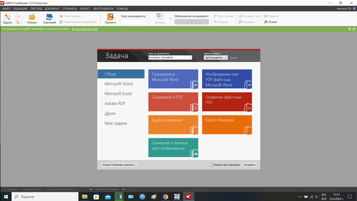Launch Графичен файл към PDF task tile
Image resolution: width=357 pixels, height=201 pixels.
pyautogui.click(x=227, y=102)
